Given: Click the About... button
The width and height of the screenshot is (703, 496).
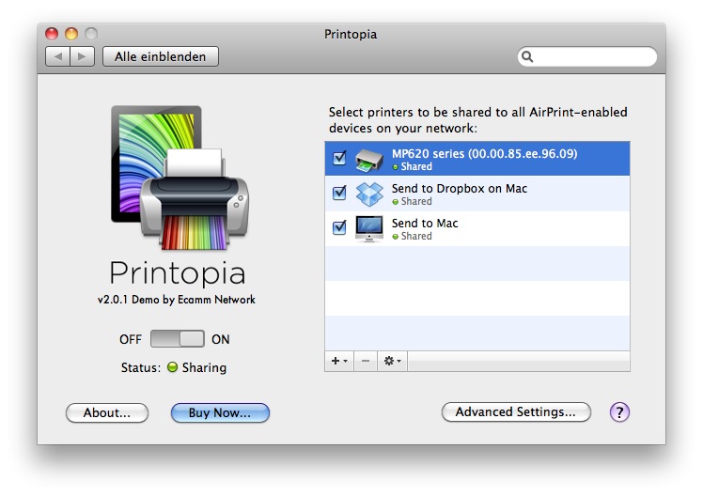Looking at the screenshot, I should [106, 412].
